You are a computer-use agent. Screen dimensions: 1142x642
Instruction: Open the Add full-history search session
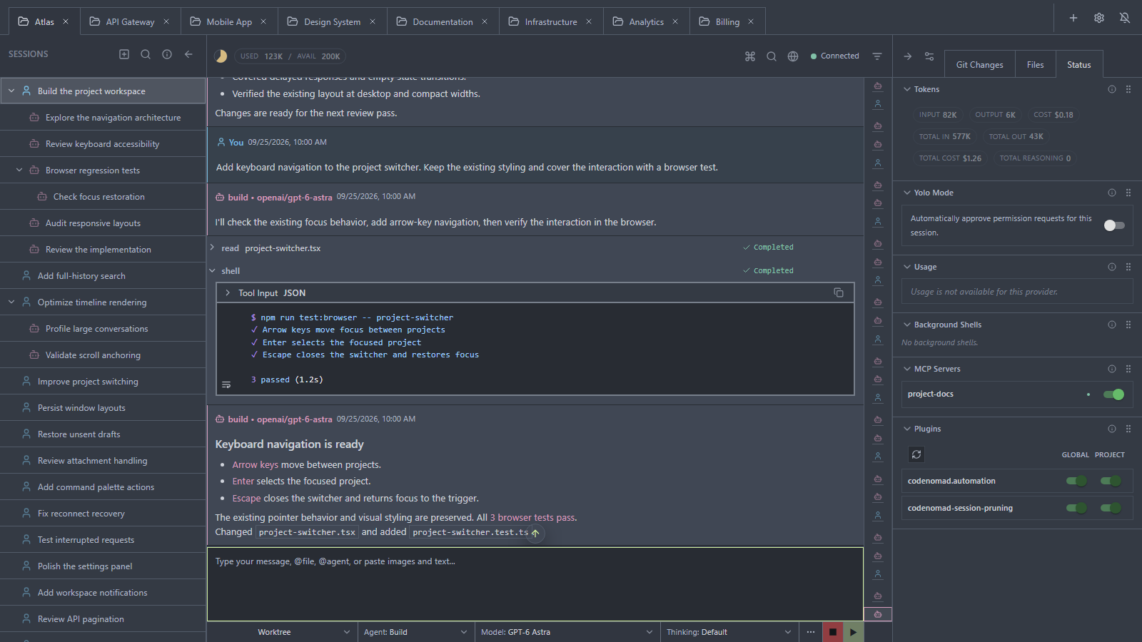coord(103,276)
